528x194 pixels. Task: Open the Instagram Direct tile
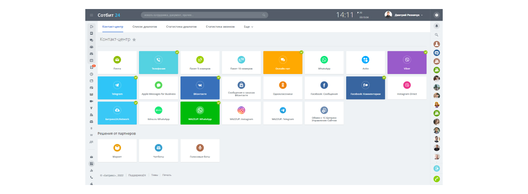click(407, 88)
